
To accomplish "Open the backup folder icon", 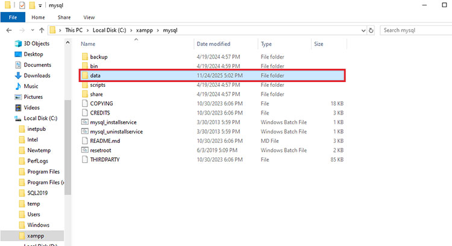I will 85,57.
